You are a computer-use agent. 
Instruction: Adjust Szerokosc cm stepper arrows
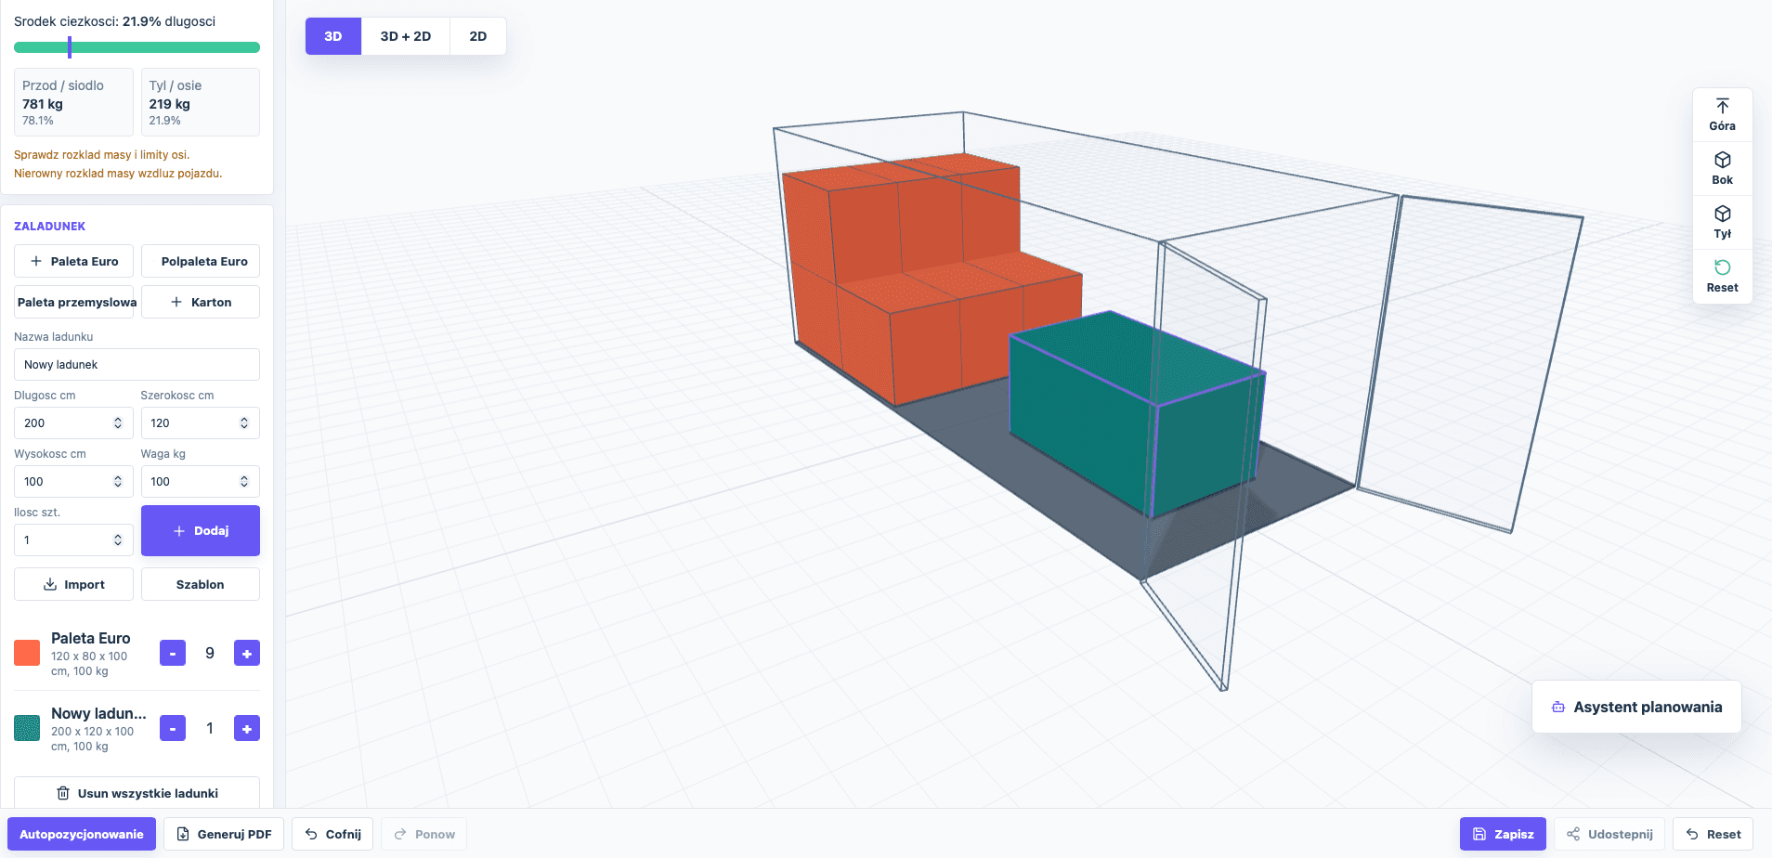tap(244, 423)
